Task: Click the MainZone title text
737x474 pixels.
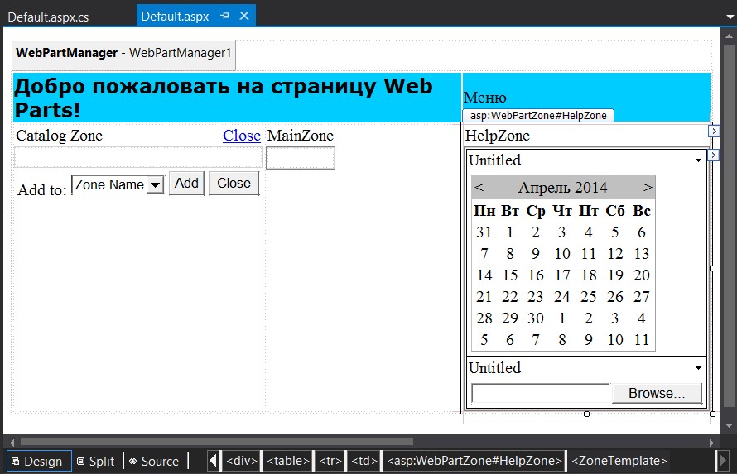Action: click(301, 136)
